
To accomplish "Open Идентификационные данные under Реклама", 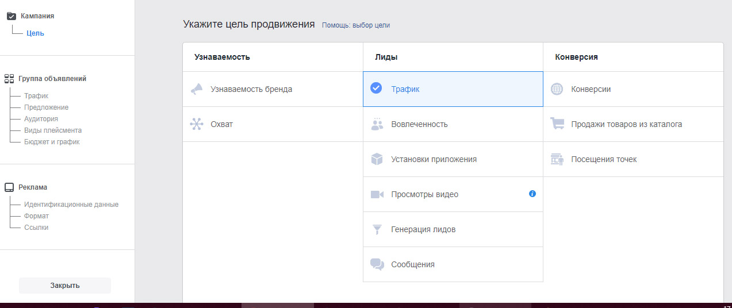I will click(x=71, y=205).
